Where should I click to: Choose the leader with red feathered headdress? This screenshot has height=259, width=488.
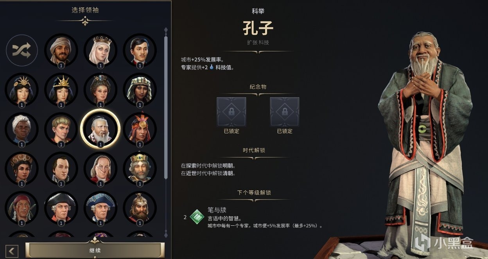tap(140, 129)
